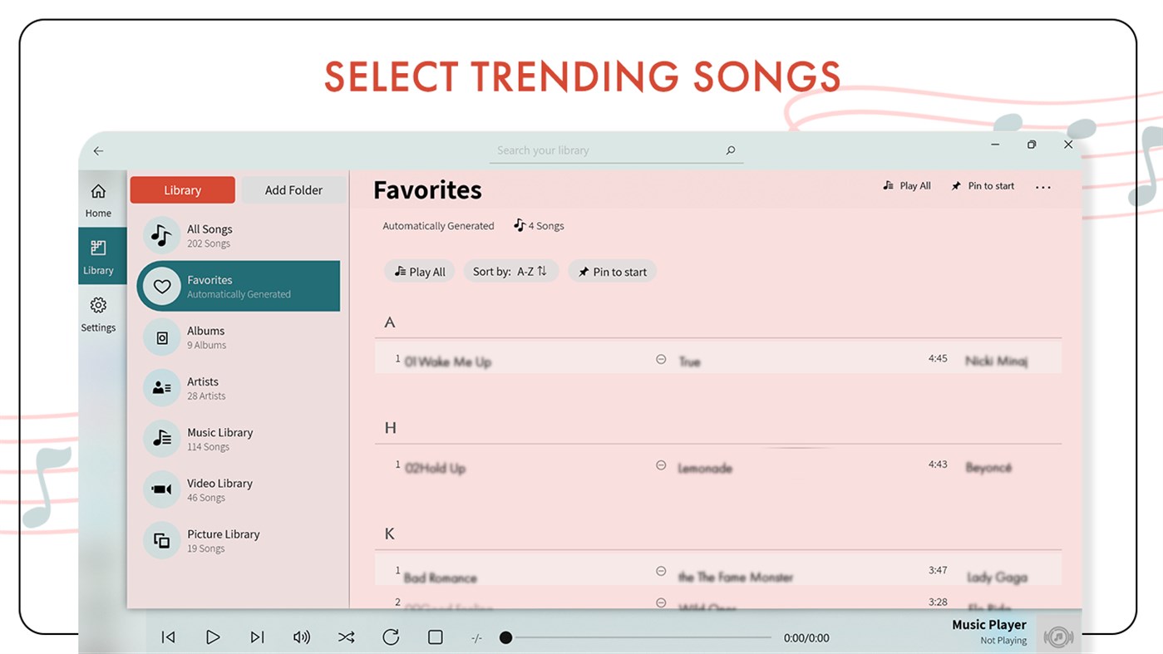Remove Bad Romance from Favorites
The width and height of the screenshot is (1163, 654).
(x=661, y=571)
